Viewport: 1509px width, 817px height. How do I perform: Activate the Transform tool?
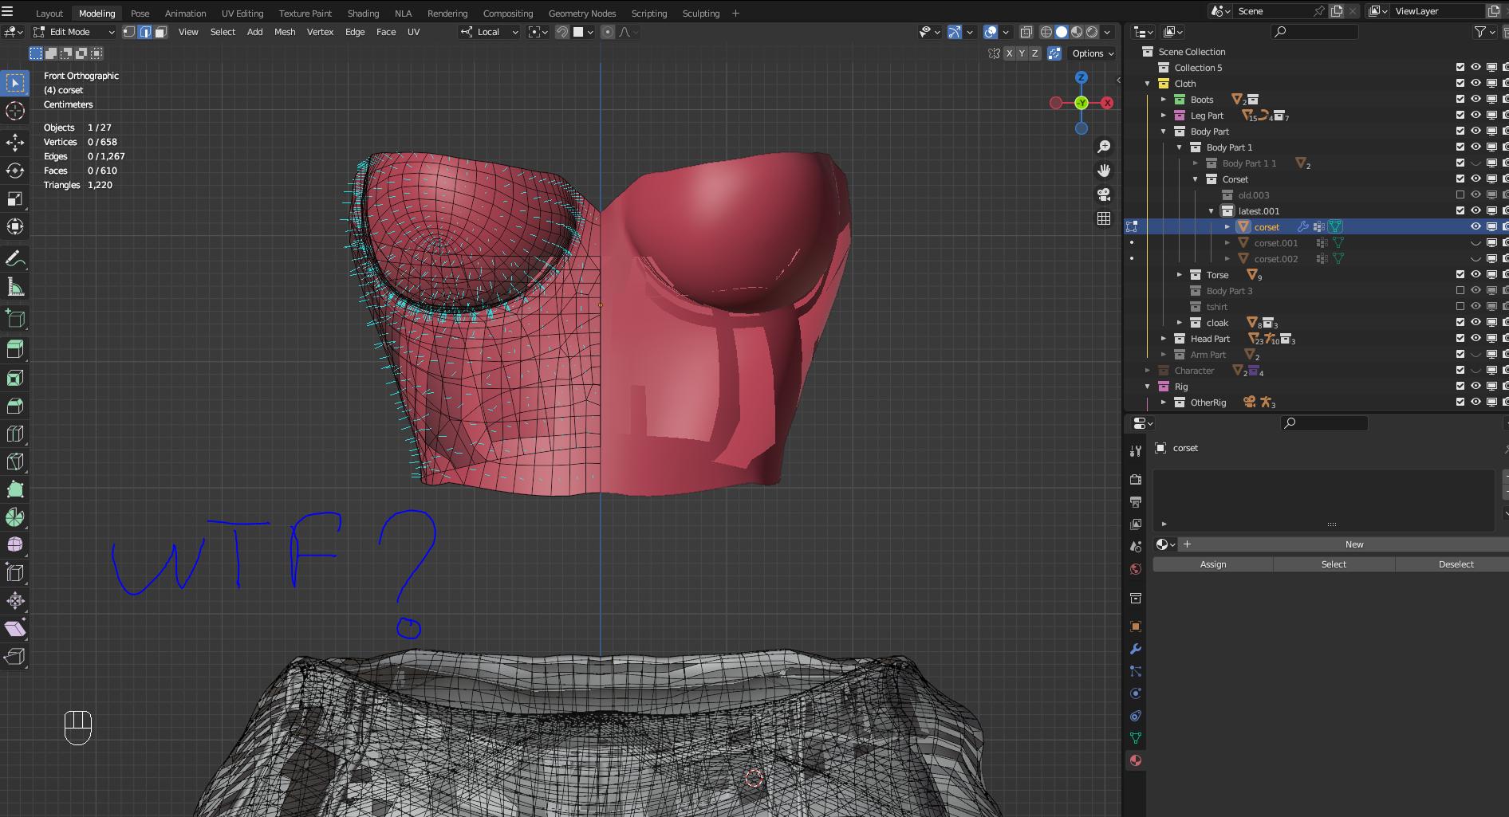click(x=15, y=226)
